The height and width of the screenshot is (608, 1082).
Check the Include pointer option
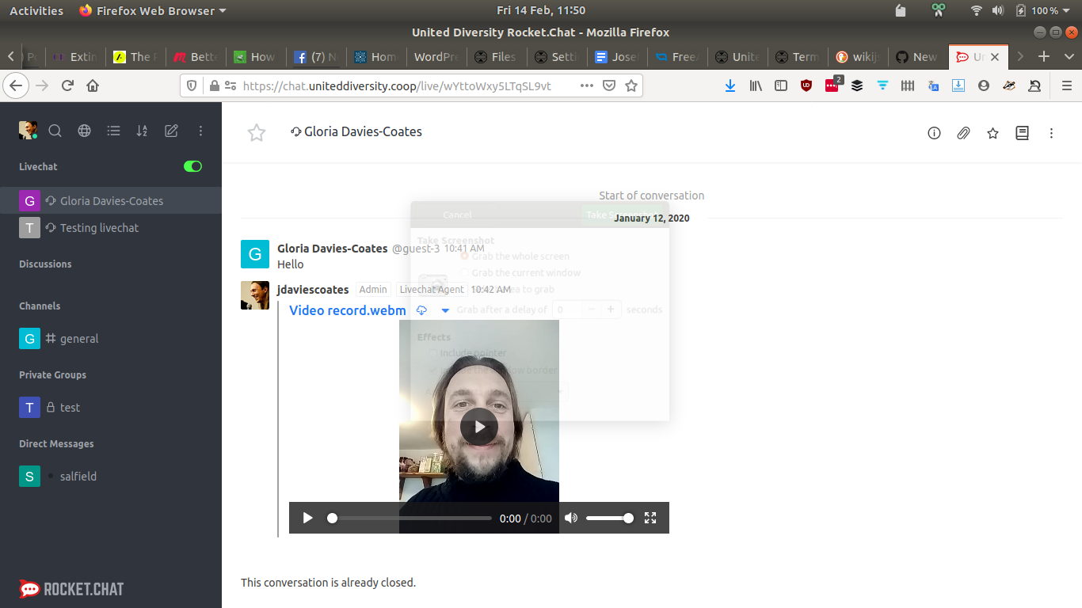point(433,353)
